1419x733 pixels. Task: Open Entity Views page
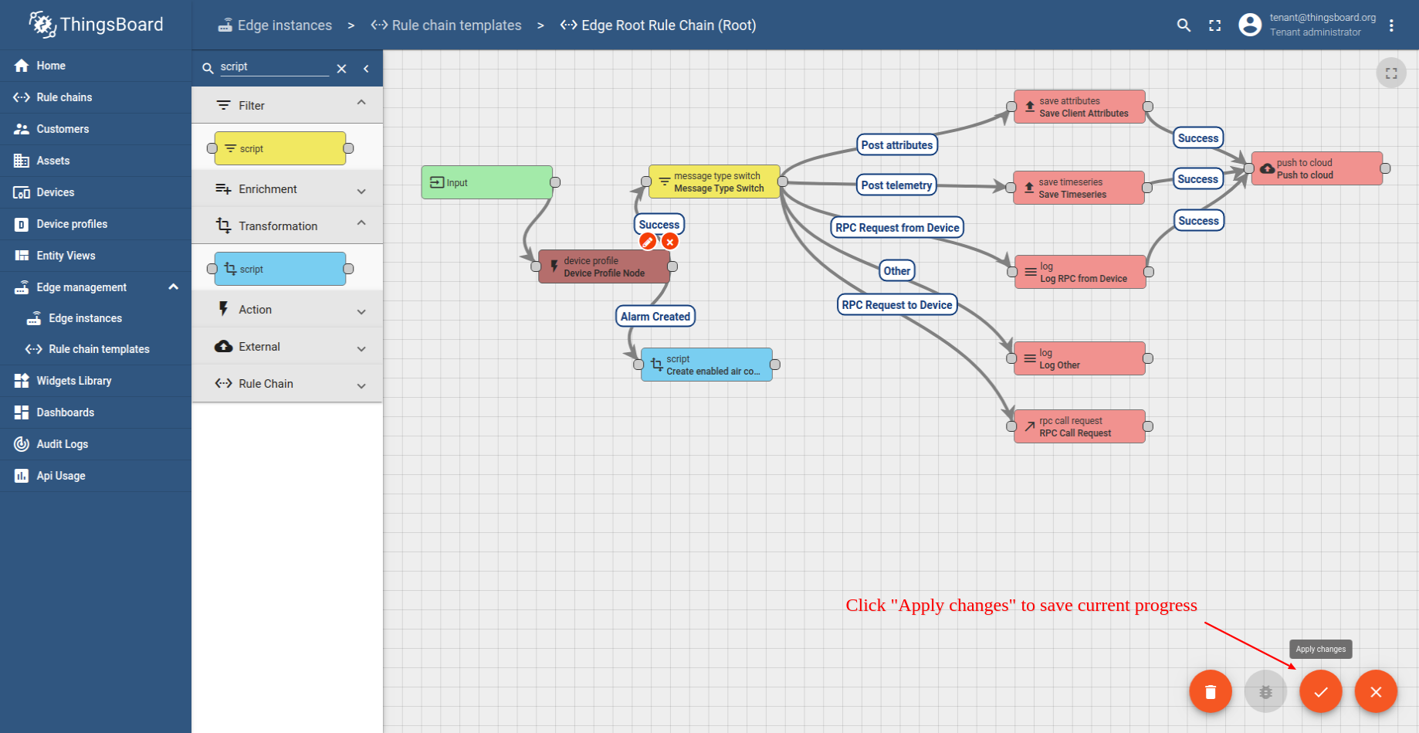96,256
